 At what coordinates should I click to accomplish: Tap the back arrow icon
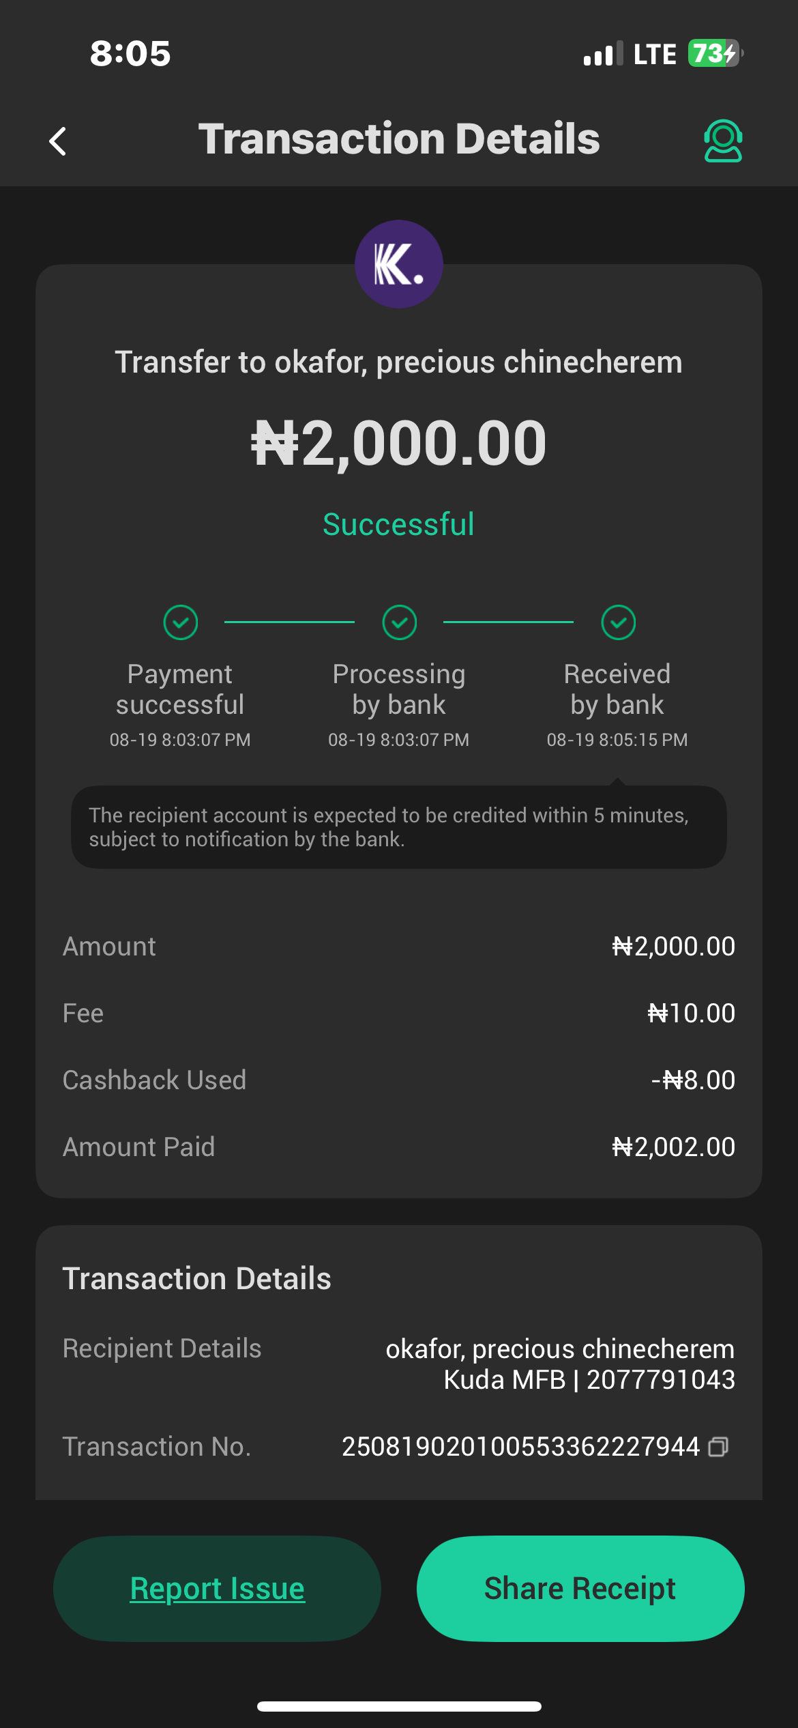[x=59, y=141]
